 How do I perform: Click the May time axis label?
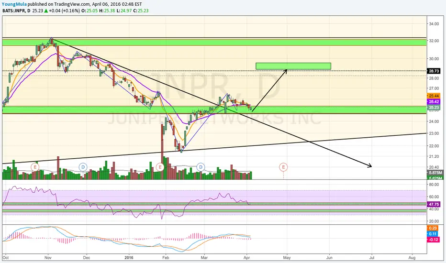pos(287,258)
